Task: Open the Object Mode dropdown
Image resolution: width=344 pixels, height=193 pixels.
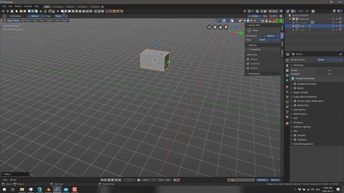Action: (x=12, y=20)
